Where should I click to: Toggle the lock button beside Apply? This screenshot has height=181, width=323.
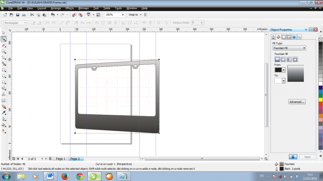click(x=293, y=157)
